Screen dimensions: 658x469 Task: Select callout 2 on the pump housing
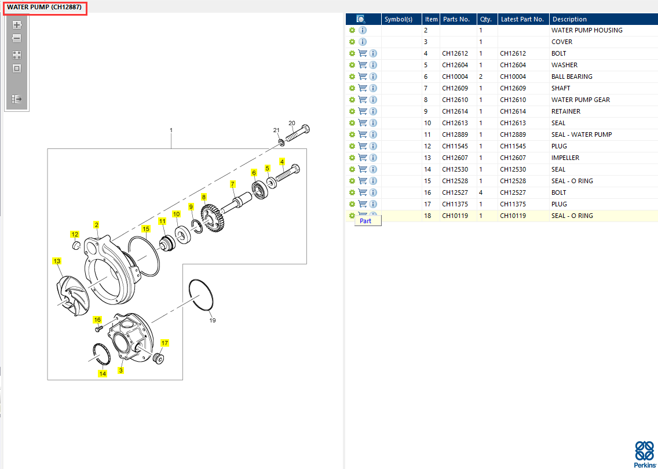pyautogui.click(x=97, y=225)
